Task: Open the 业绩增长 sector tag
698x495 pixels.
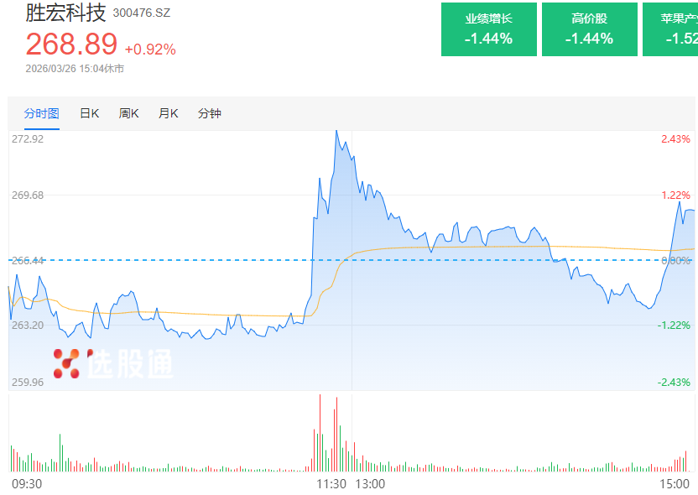Action: pos(488,29)
